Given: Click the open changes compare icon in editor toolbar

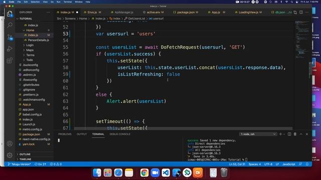Looking at the screenshot, I should 295,12.
